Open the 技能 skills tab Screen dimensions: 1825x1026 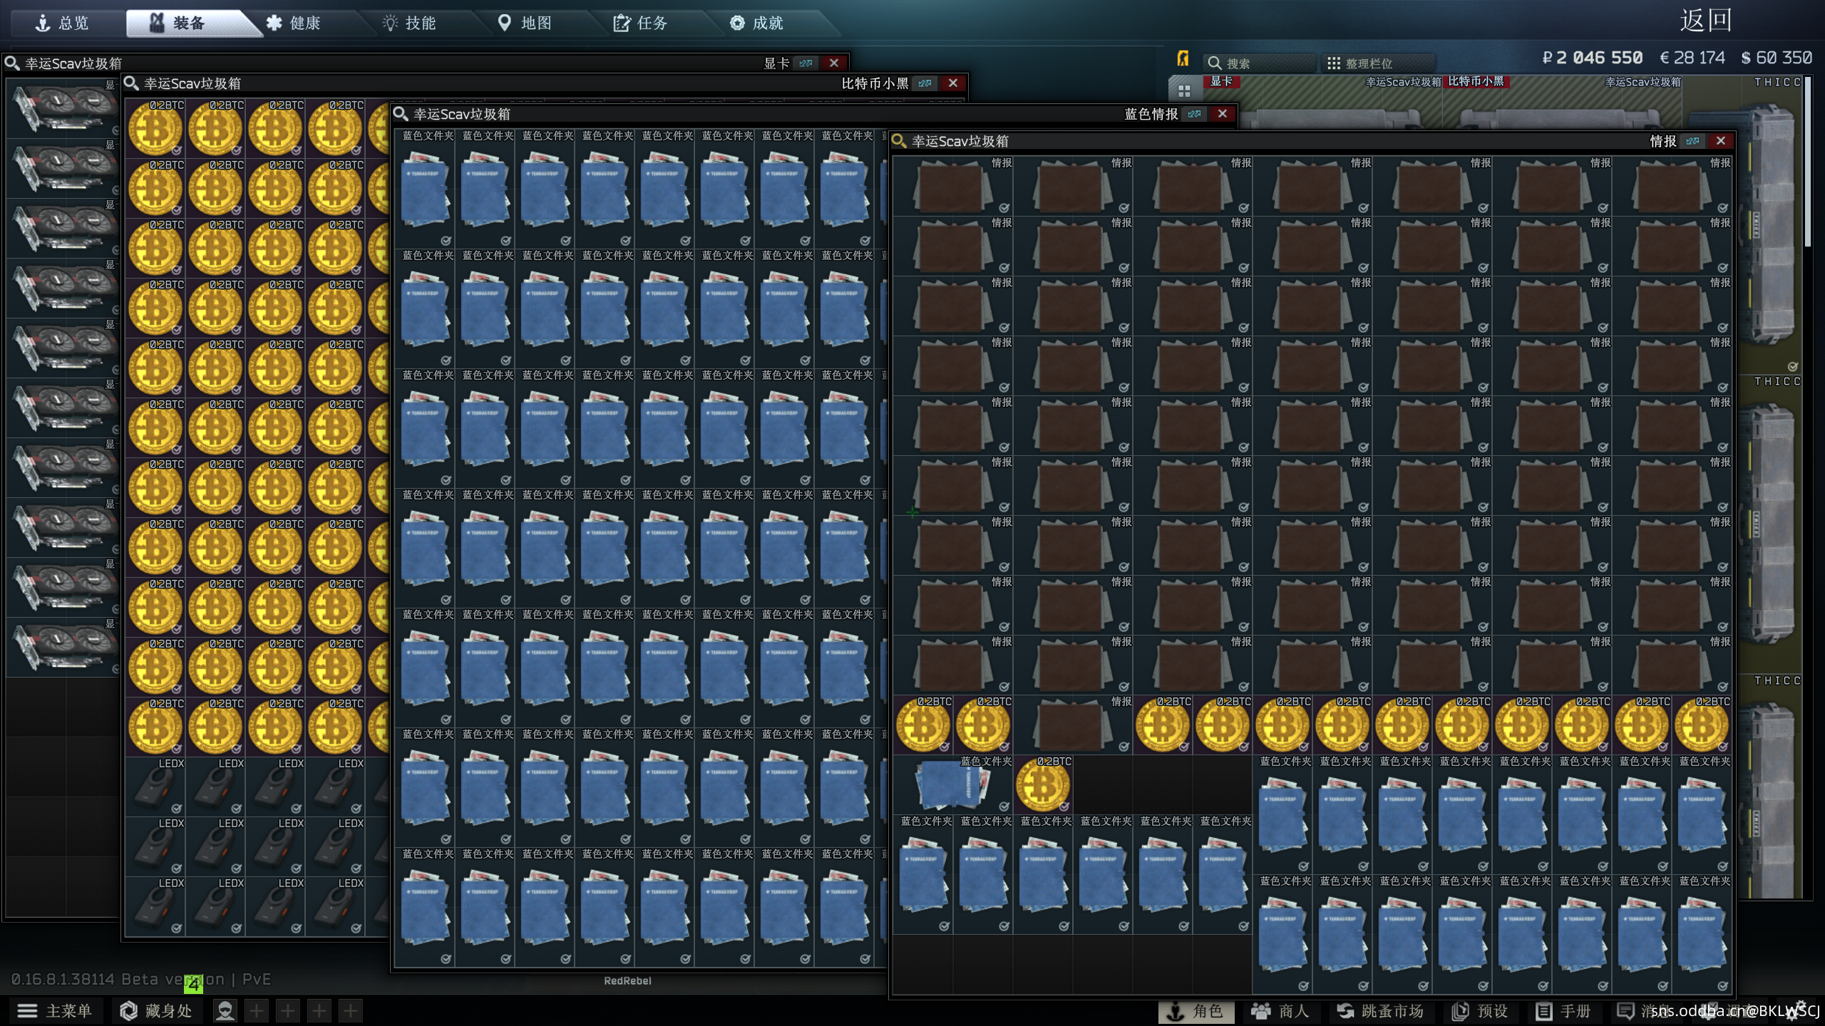click(409, 23)
